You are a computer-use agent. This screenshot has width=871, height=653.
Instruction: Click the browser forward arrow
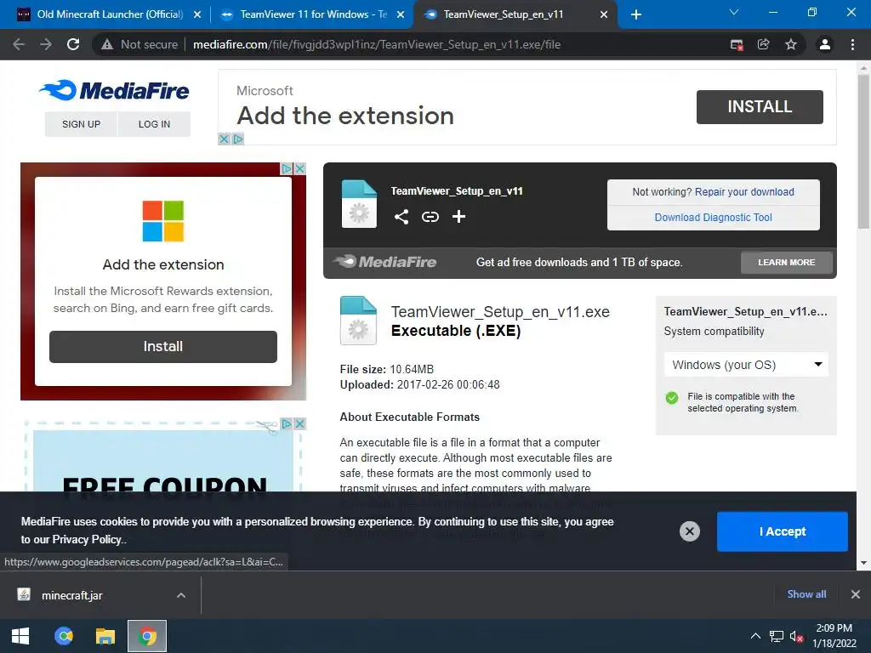click(46, 44)
